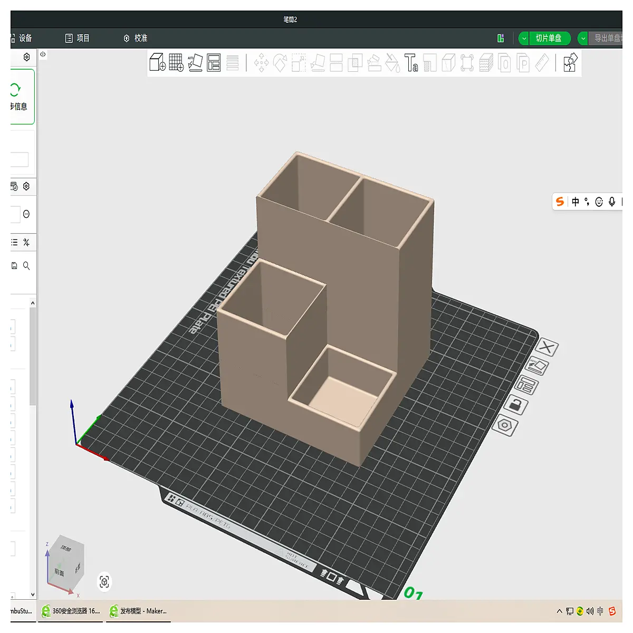Click the compare presets icon
This screenshot has width=633, height=633.
26,243
